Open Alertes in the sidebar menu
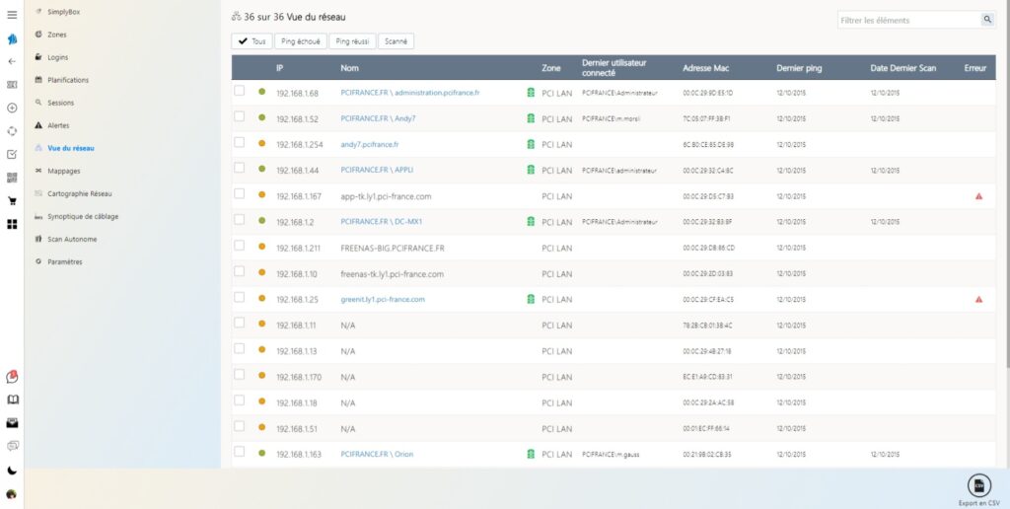The width and height of the screenshot is (1010, 509). (58, 125)
